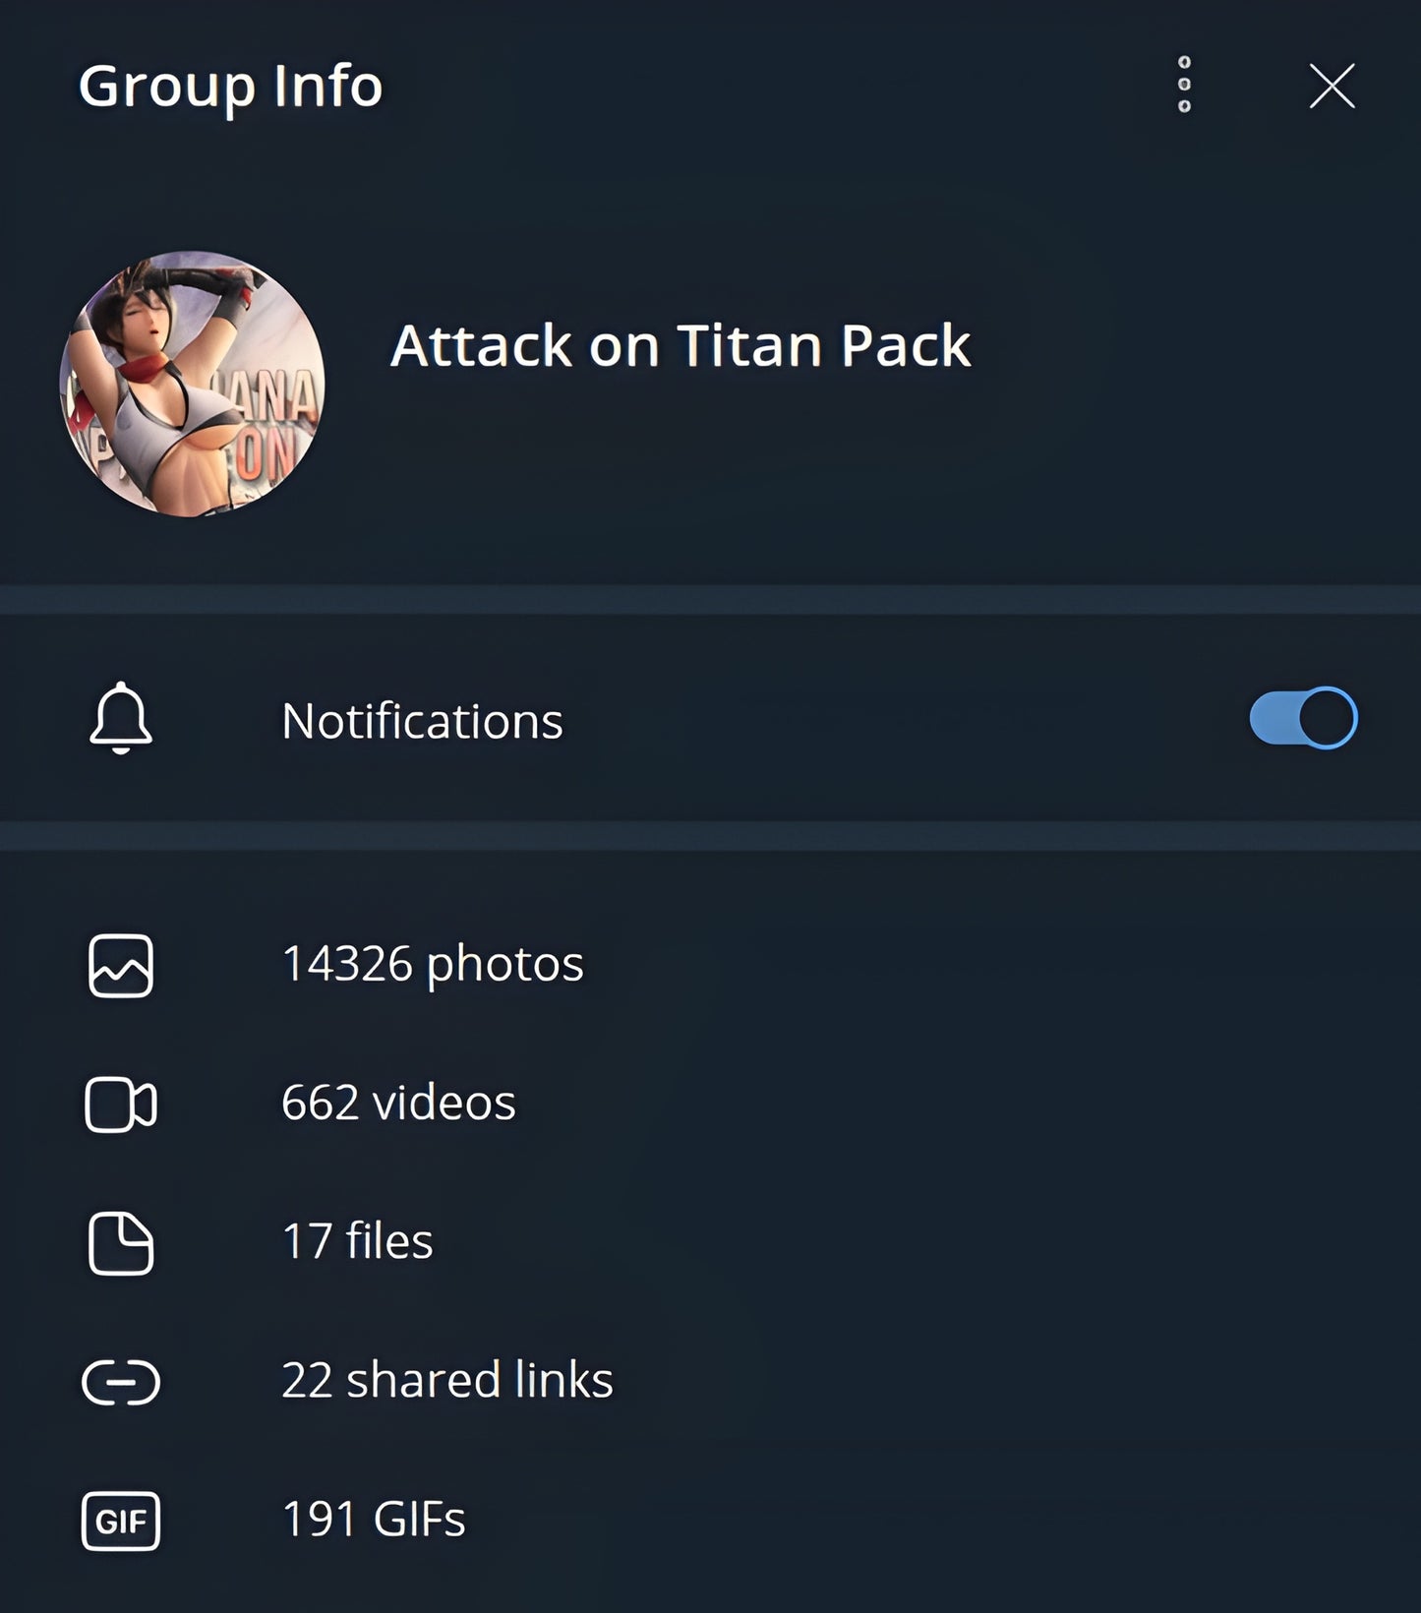Click the video camera icon
The width and height of the screenshot is (1421, 1613).
121,1105
